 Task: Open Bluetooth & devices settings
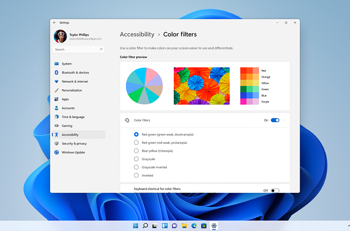click(76, 72)
